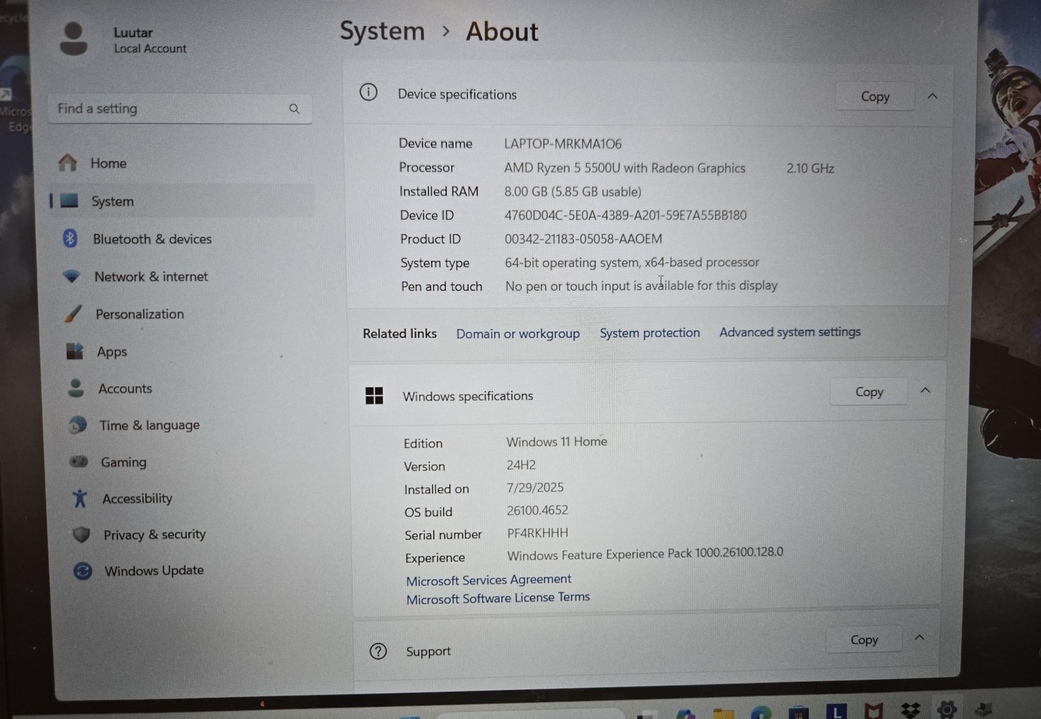Collapse the Windows specifications section
Viewport: 1041px width, 719px height.
pyautogui.click(x=925, y=390)
